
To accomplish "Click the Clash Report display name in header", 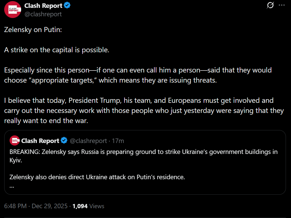I will pos(43,5).
